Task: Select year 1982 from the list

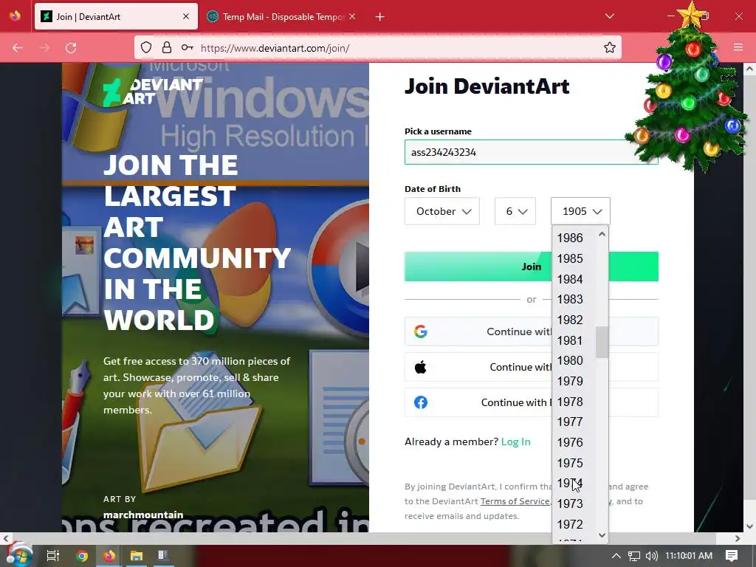Action: [x=570, y=320]
